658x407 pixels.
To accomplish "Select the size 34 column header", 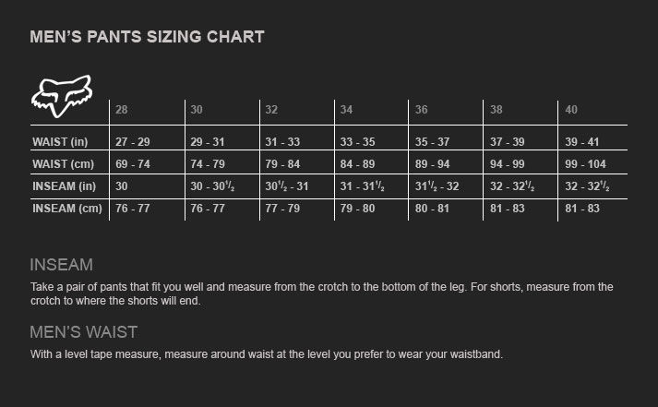I will click(346, 110).
